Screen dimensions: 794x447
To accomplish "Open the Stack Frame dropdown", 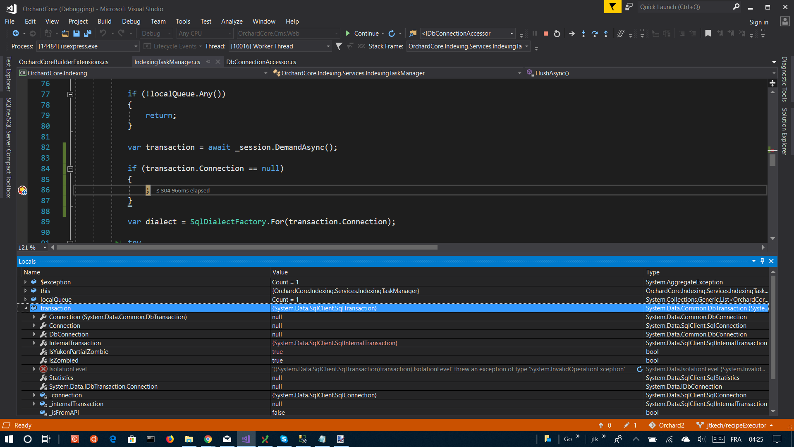I will (x=527, y=46).
